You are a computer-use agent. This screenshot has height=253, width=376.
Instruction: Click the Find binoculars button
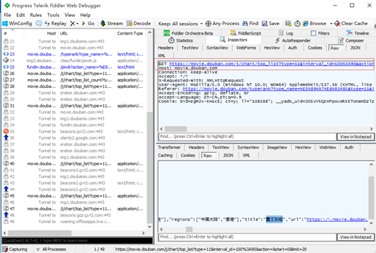[x=250, y=24]
